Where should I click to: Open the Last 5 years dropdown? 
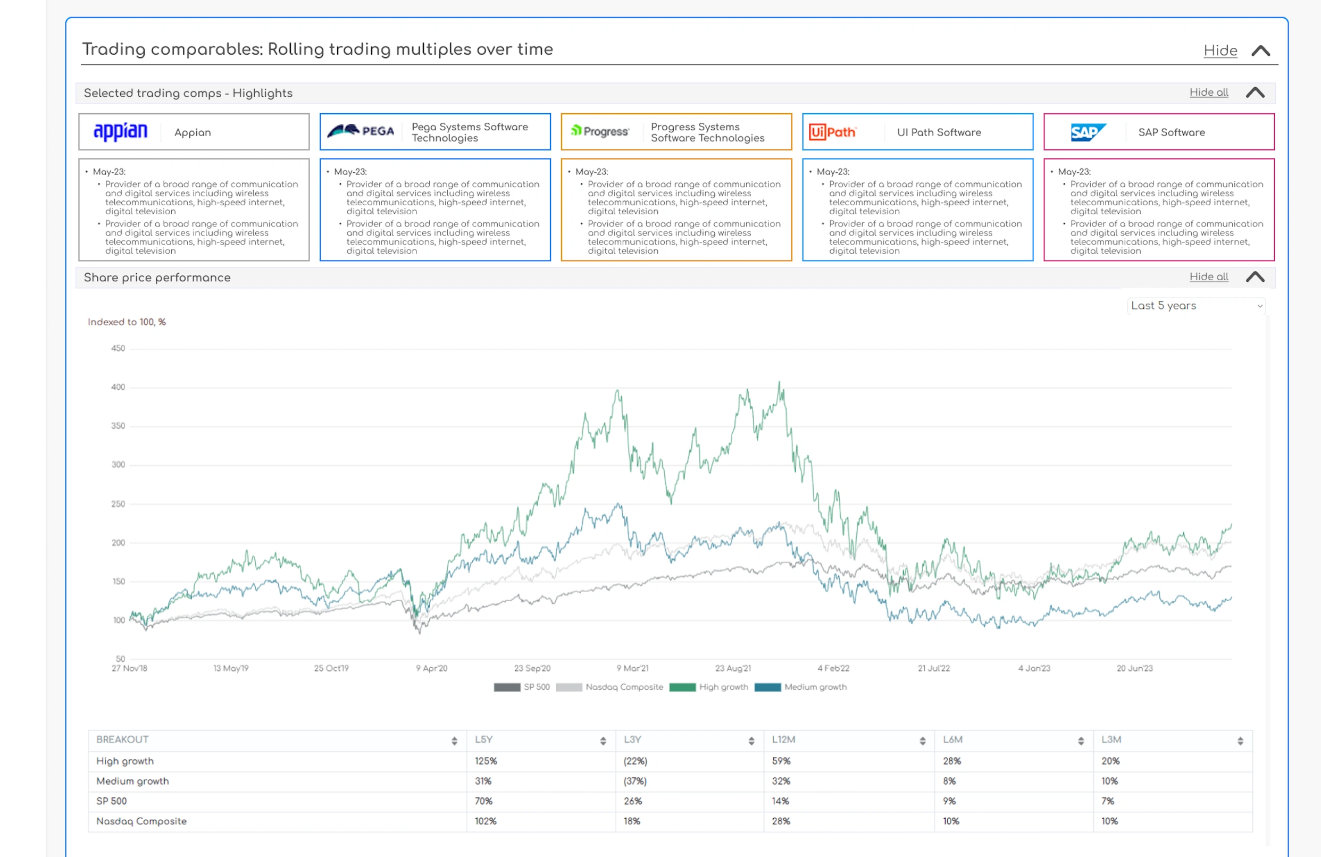click(1196, 306)
